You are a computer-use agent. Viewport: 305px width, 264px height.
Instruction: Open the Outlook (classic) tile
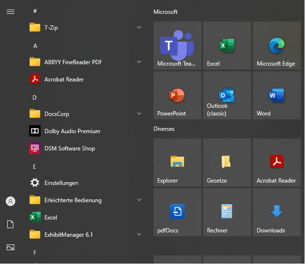(227, 96)
